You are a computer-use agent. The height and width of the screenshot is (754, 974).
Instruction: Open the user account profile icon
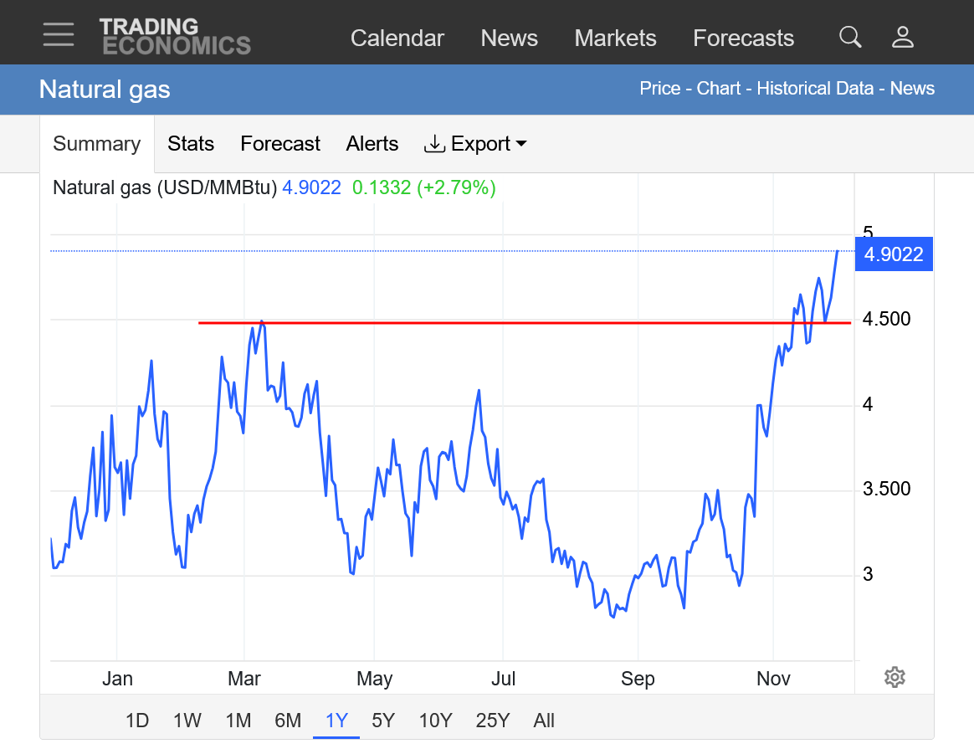pyautogui.click(x=902, y=37)
